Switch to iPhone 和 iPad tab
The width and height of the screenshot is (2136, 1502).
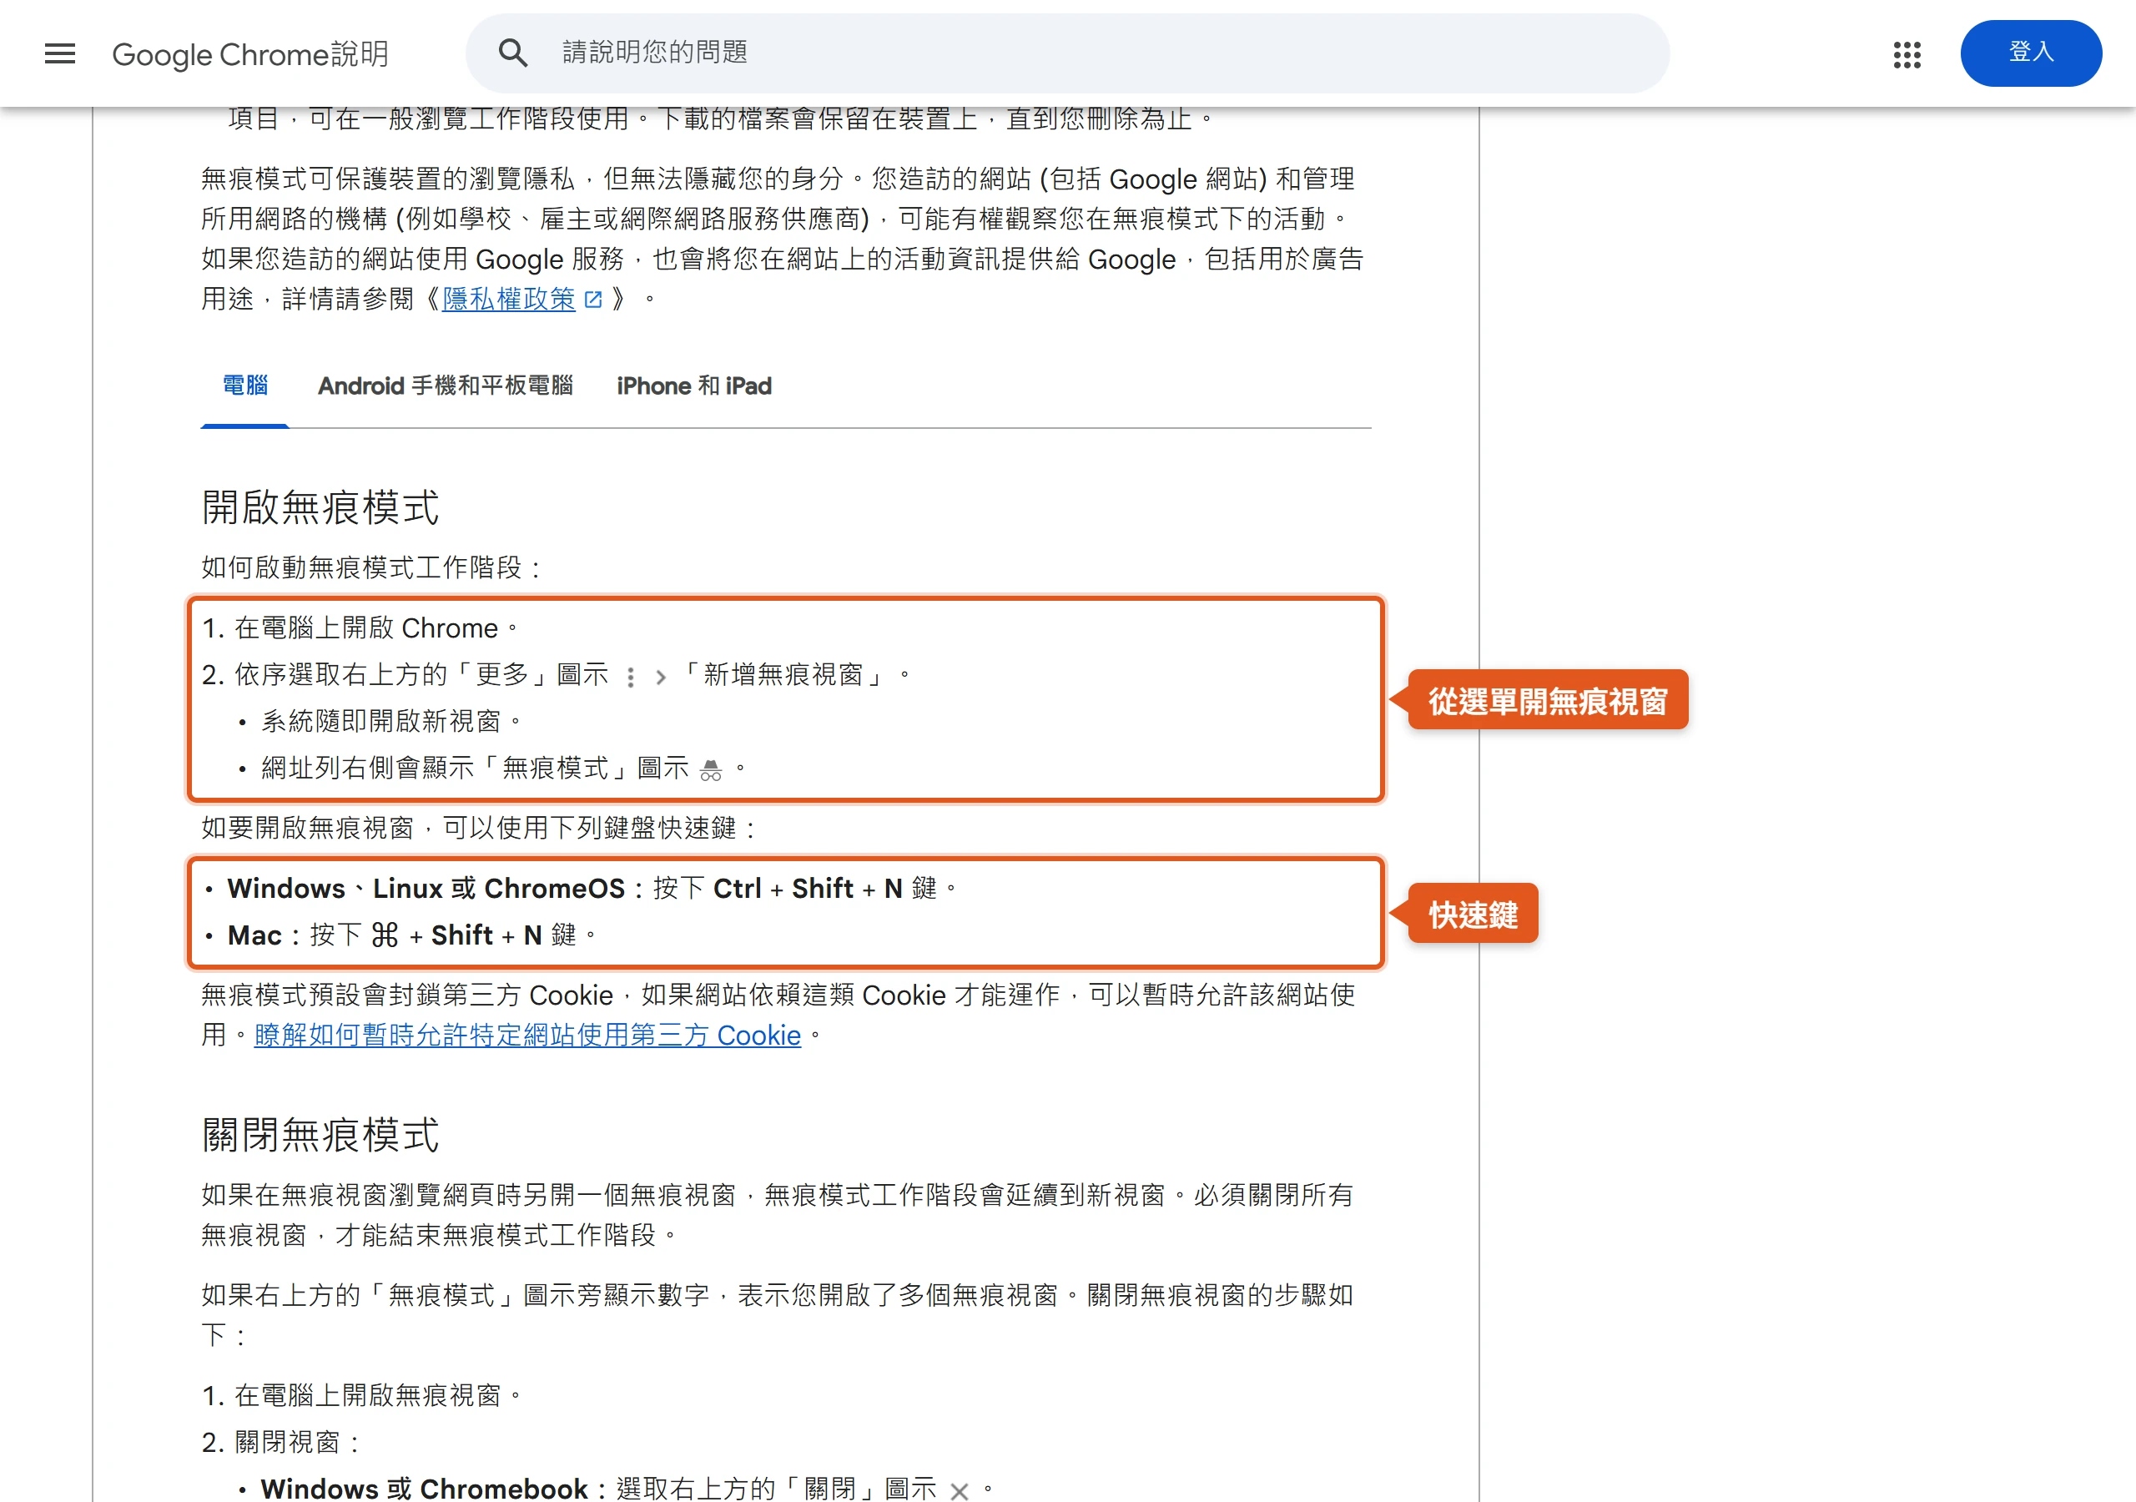694,386
